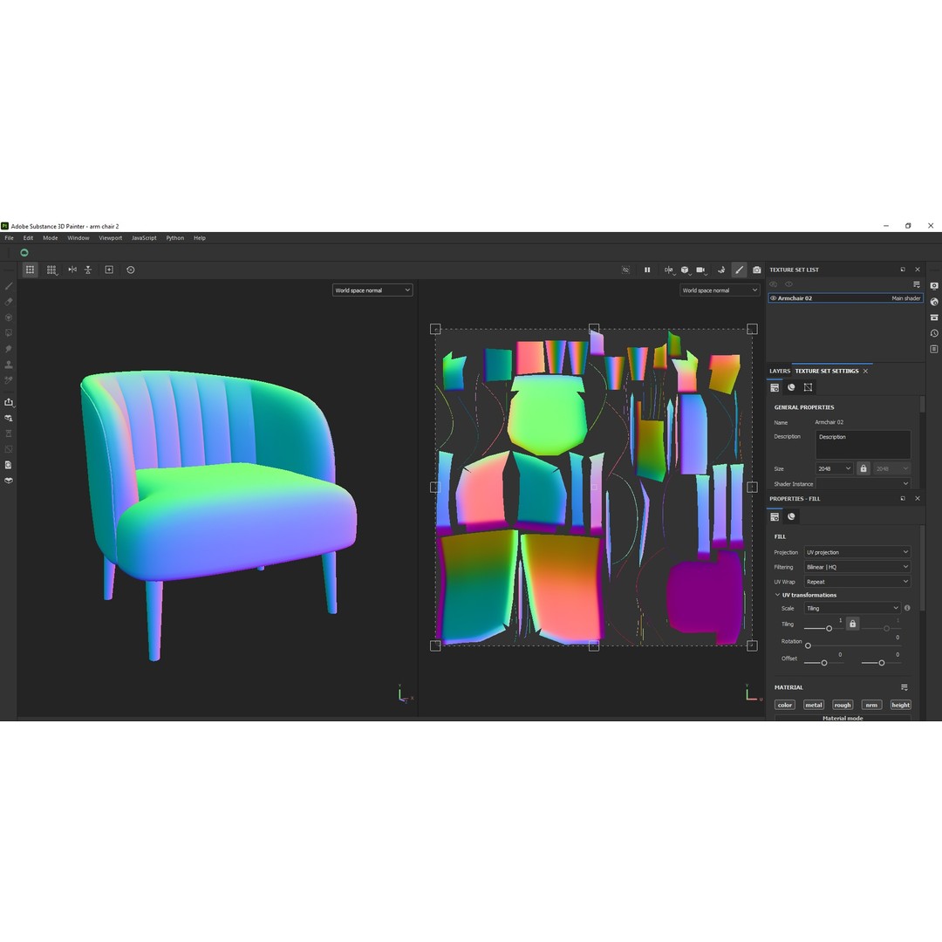Toggle the height material channel
The height and width of the screenshot is (942, 942).
(x=900, y=705)
